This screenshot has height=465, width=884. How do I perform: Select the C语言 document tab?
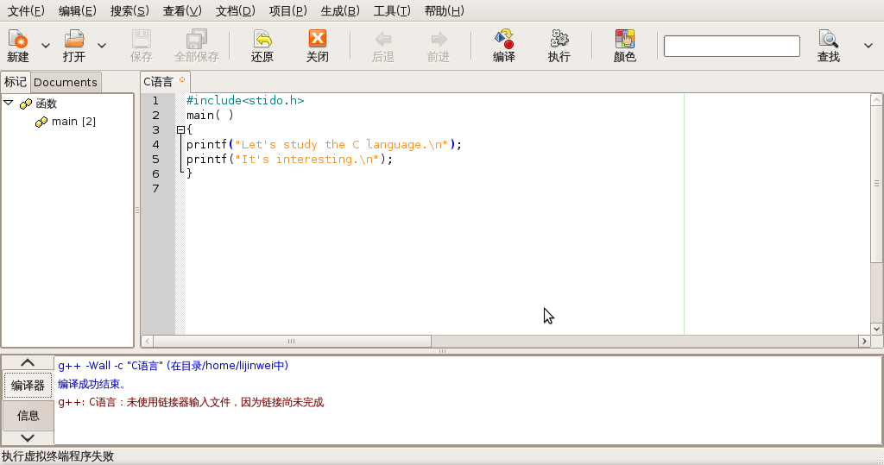click(159, 82)
